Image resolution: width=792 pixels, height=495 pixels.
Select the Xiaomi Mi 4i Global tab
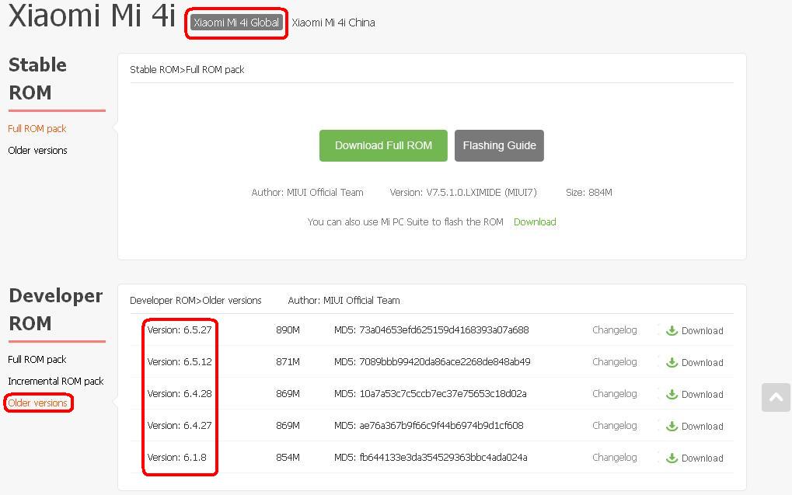point(236,23)
